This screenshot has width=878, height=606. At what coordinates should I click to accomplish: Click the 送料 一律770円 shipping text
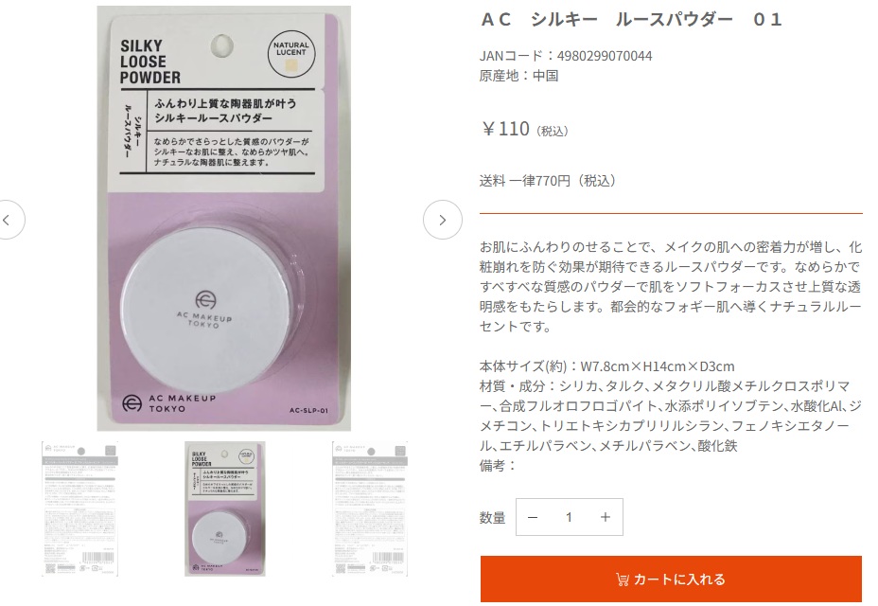coord(548,181)
